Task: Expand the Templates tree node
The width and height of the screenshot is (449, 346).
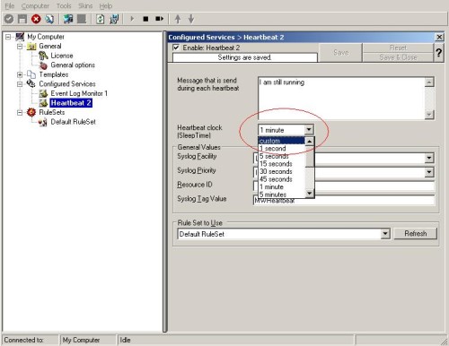Action: point(20,74)
